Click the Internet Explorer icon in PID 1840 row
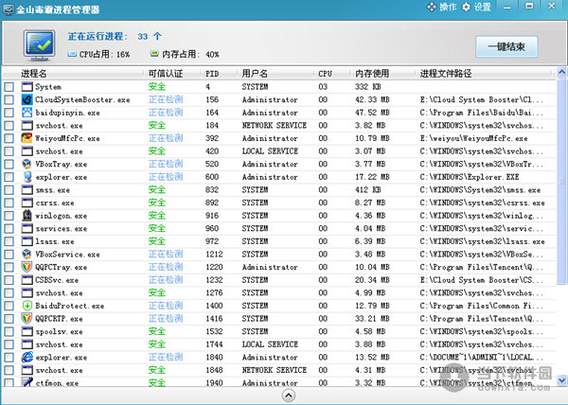568x405 pixels. [27, 358]
